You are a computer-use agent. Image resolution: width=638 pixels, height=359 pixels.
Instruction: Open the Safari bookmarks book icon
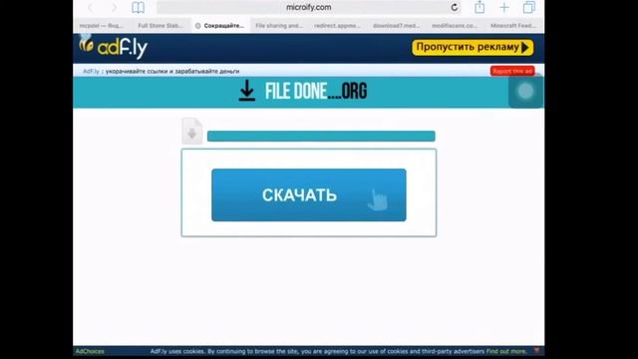point(138,7)
